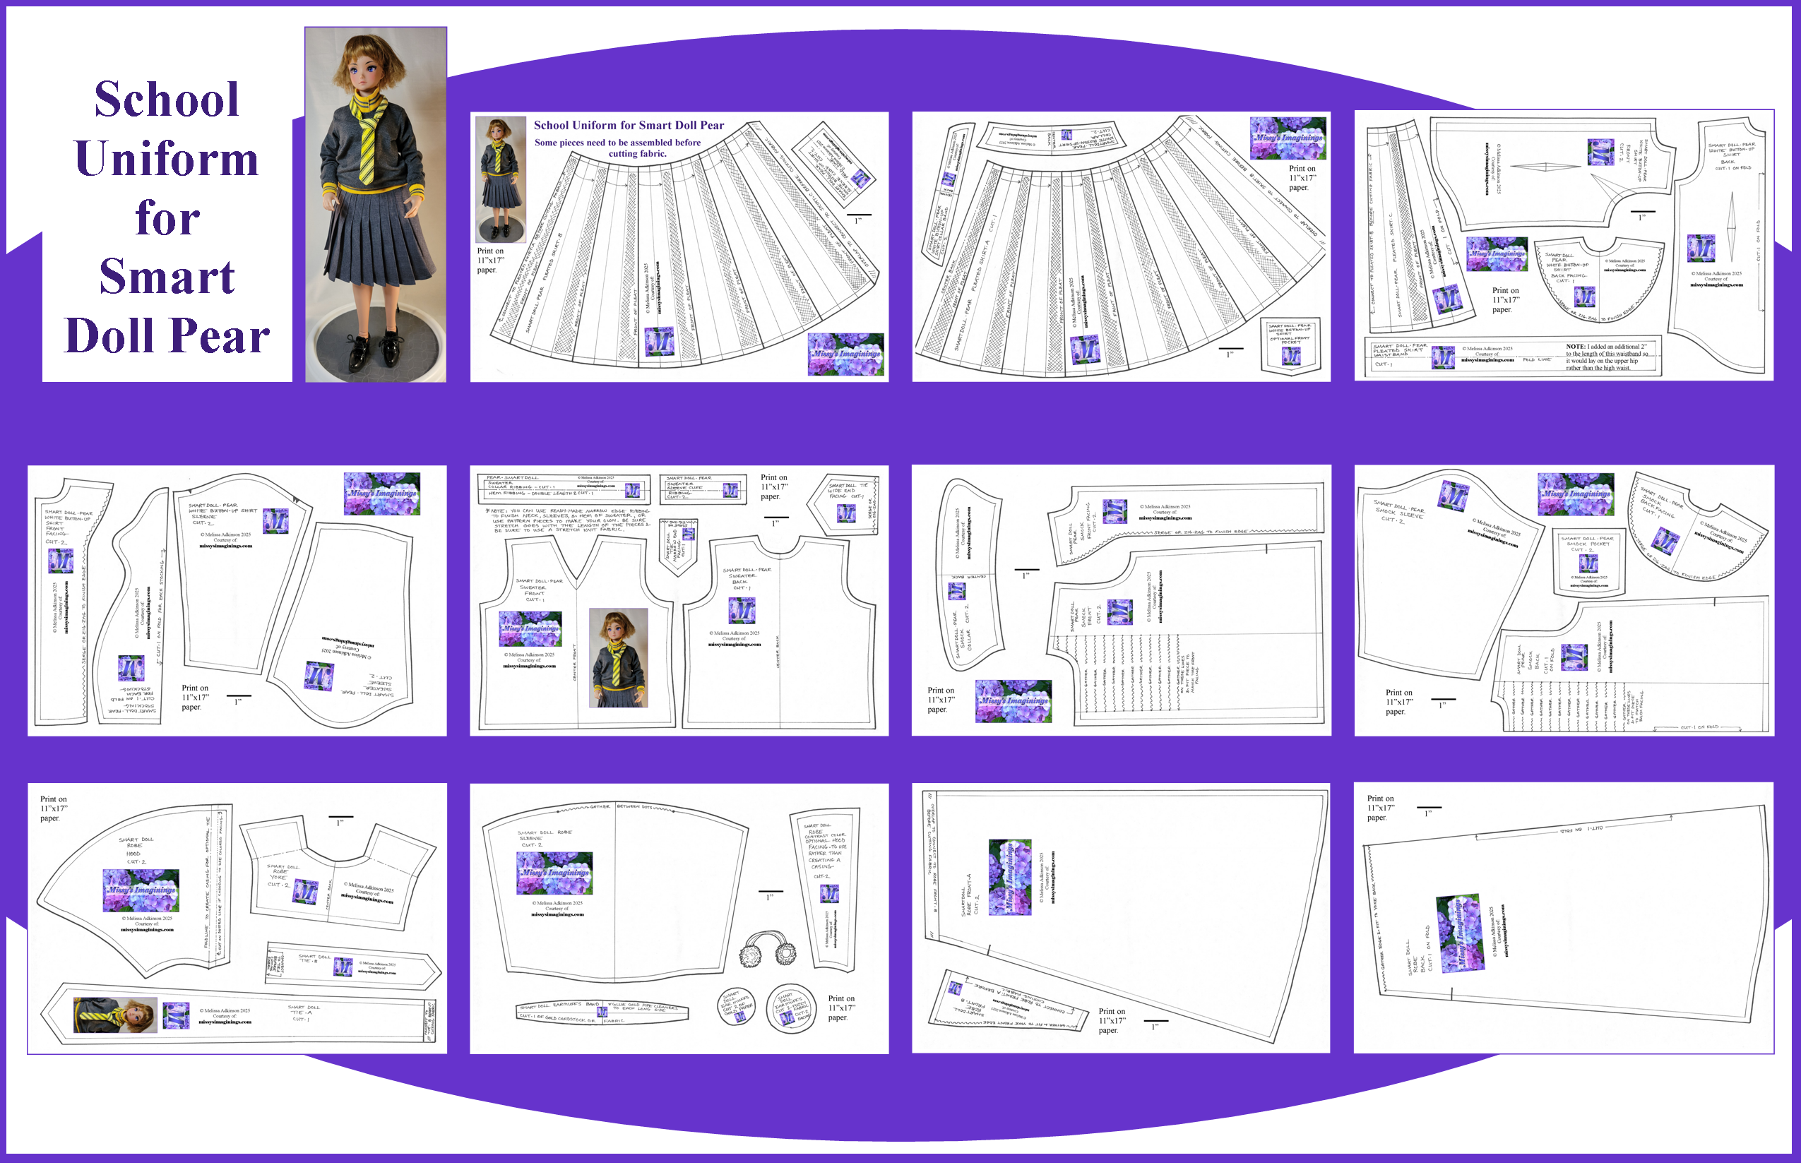
Task: Click Missy's Imaginings logo on robe sleeve piece
Action: point(554,873)
